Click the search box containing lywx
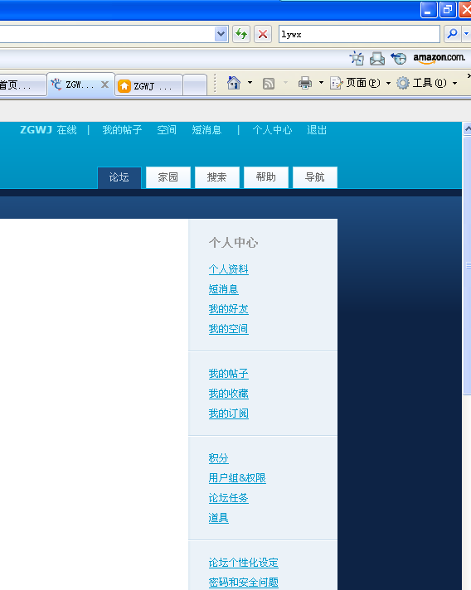Image resolution: width=471 pixels, height=590 pixels. pyautogui.click(x=359, y=34)
